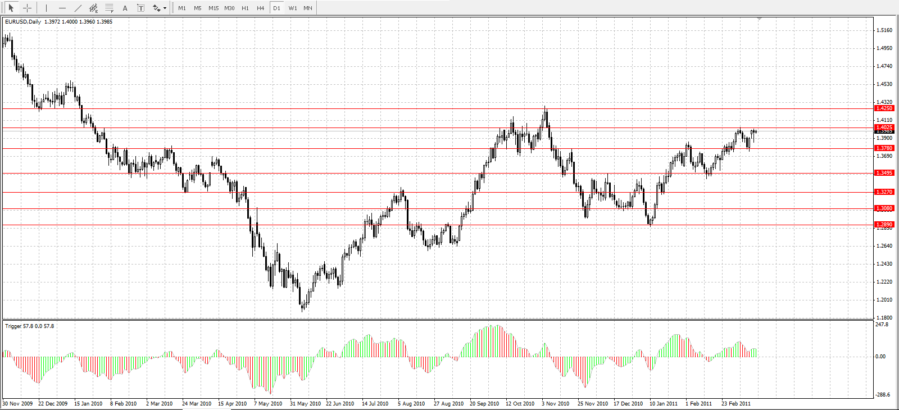The image size is (899, 410).
Task: Click the 247.8 indicator scale value
Action: [x=882, y=325]
